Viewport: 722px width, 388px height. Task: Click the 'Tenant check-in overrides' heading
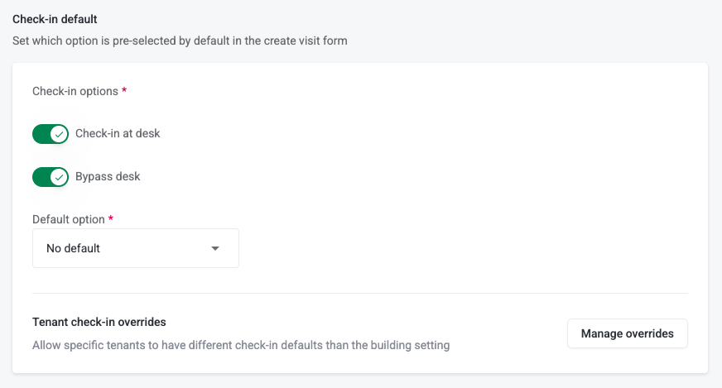point(99,323)
